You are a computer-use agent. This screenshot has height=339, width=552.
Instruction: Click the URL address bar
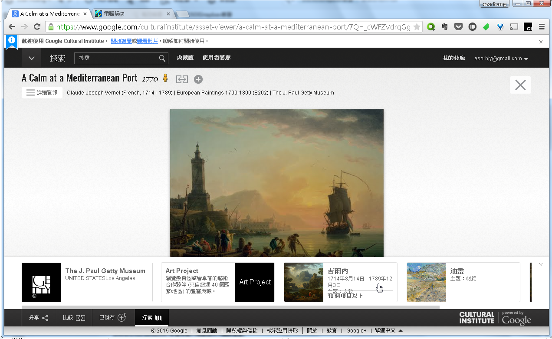[x=233, y=27]
